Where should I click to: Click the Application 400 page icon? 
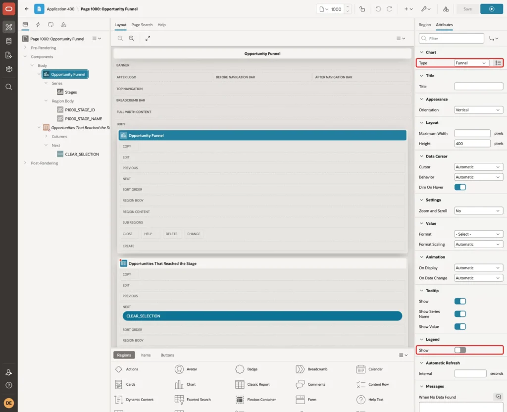click(39, 9)
